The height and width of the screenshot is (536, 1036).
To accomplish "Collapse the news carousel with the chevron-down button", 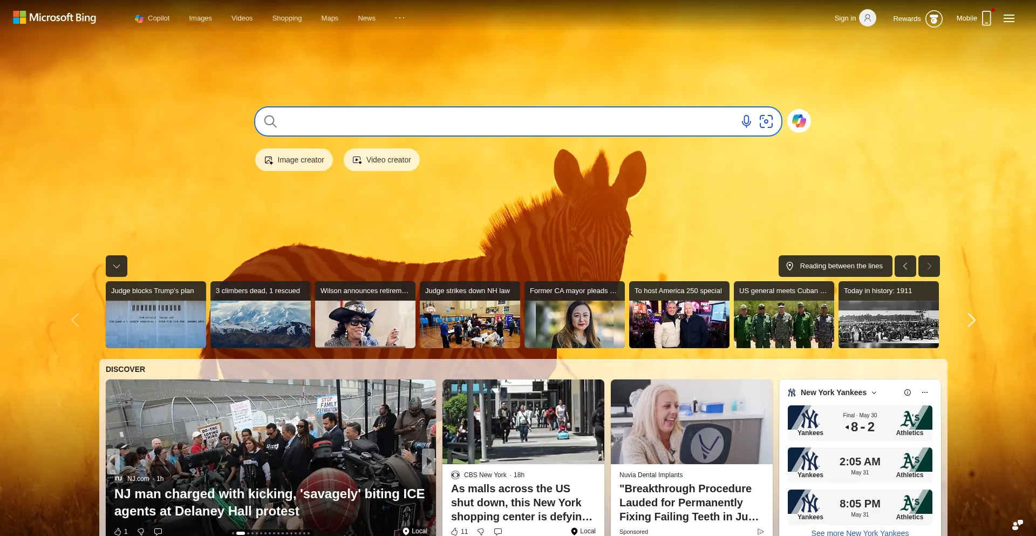I will click(117, 266).
